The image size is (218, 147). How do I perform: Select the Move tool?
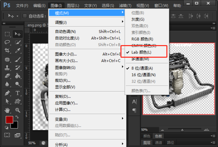click(x=17, y=34)
